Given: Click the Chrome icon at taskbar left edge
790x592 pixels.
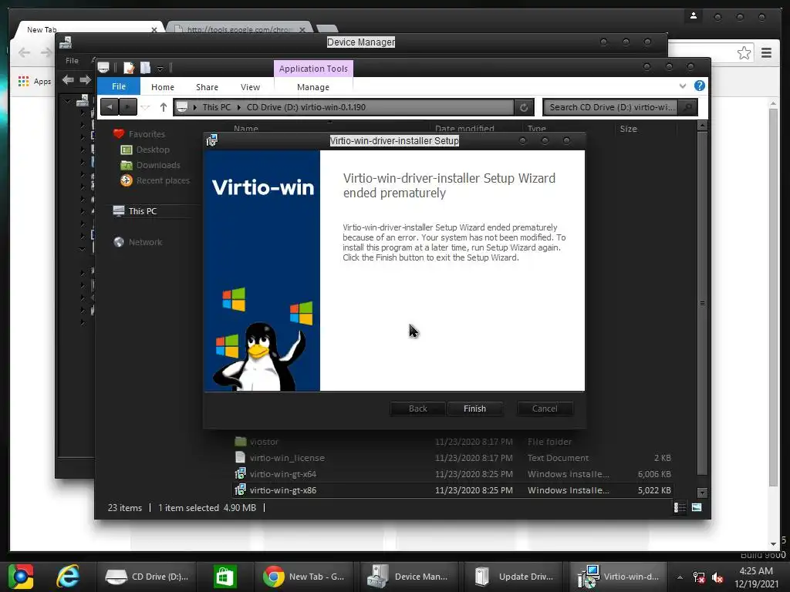Looking at the screenshot, I should click(x=20, y=577).
